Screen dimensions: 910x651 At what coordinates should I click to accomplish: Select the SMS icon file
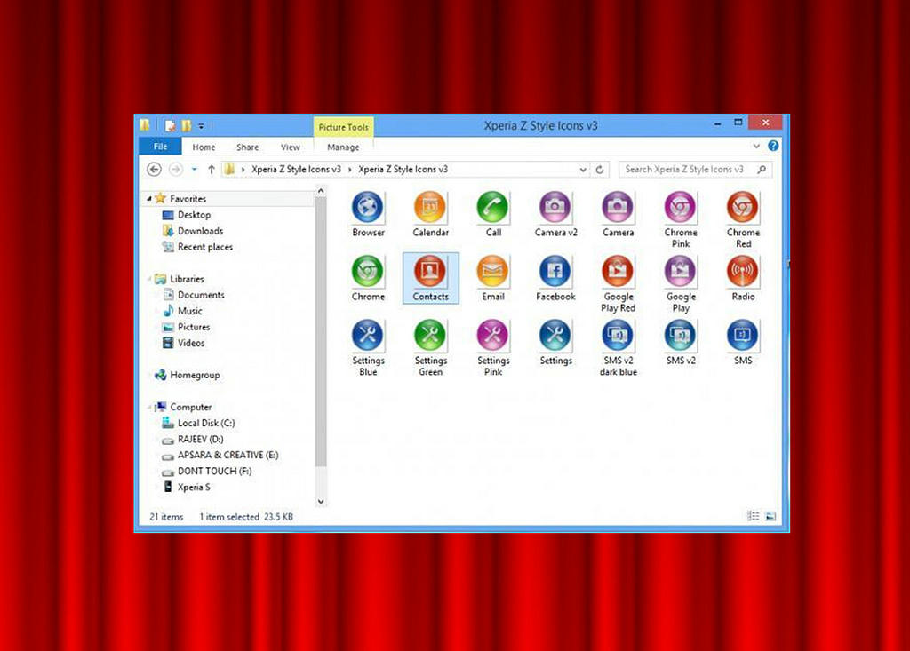[743, 342]
